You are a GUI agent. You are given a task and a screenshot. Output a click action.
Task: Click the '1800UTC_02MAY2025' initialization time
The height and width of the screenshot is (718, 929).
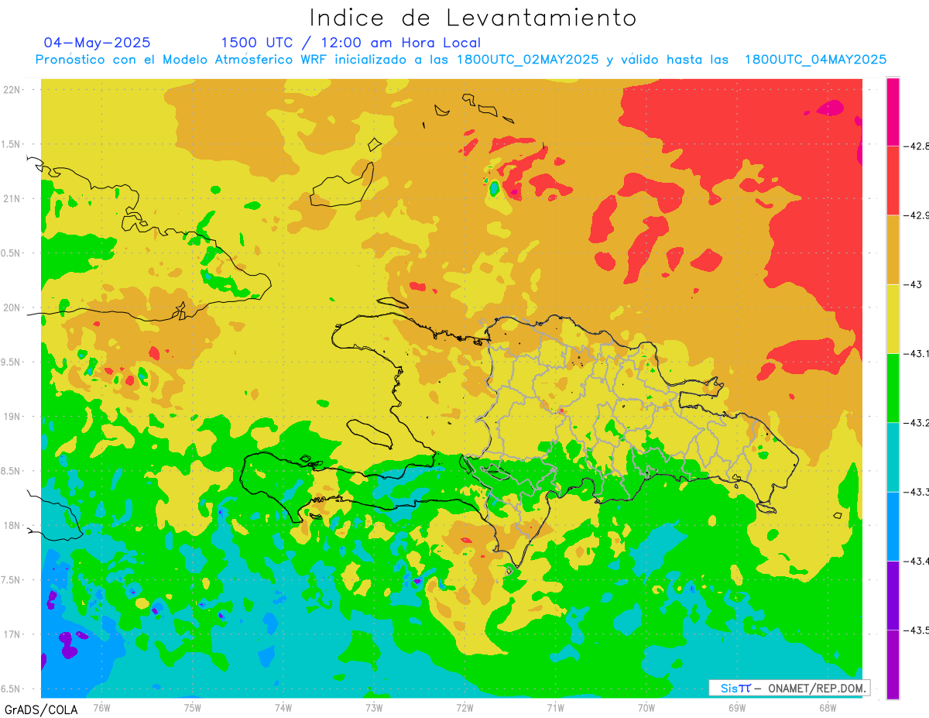pos(527,60)
